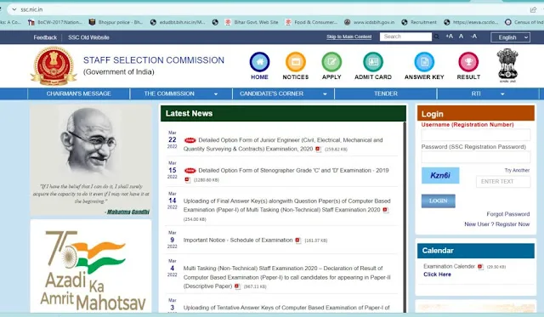Click New User ? Register Now
544x317 pixels.
tap(496, 224)
